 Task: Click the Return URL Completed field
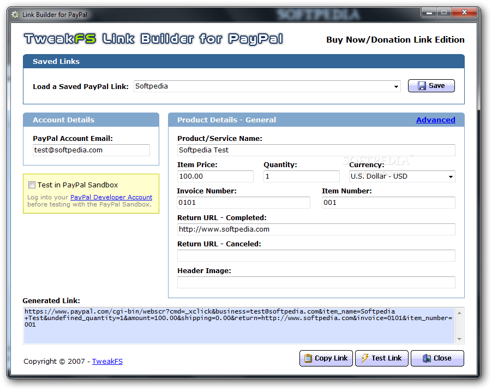[316, 229]
